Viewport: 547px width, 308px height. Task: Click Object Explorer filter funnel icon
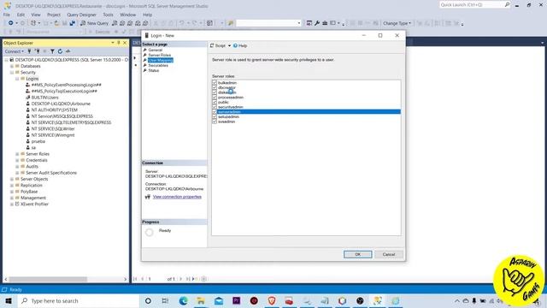coord(52,51)
